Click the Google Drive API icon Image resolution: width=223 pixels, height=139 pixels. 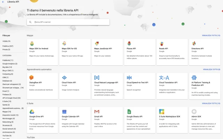click(x=32, y=111)
